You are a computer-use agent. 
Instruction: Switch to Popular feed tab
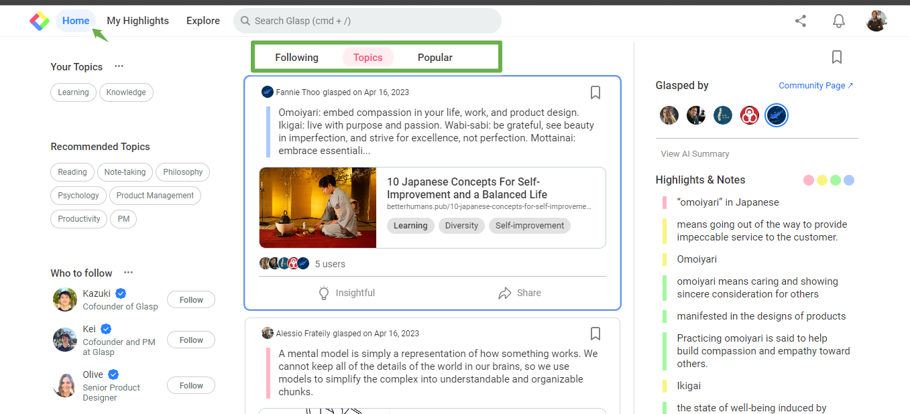coord(435,58)
